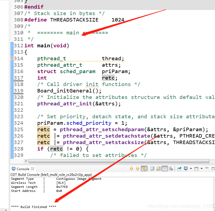
Task: Click 'Segment Type' row in console
Action: click(x=56, y=179)
